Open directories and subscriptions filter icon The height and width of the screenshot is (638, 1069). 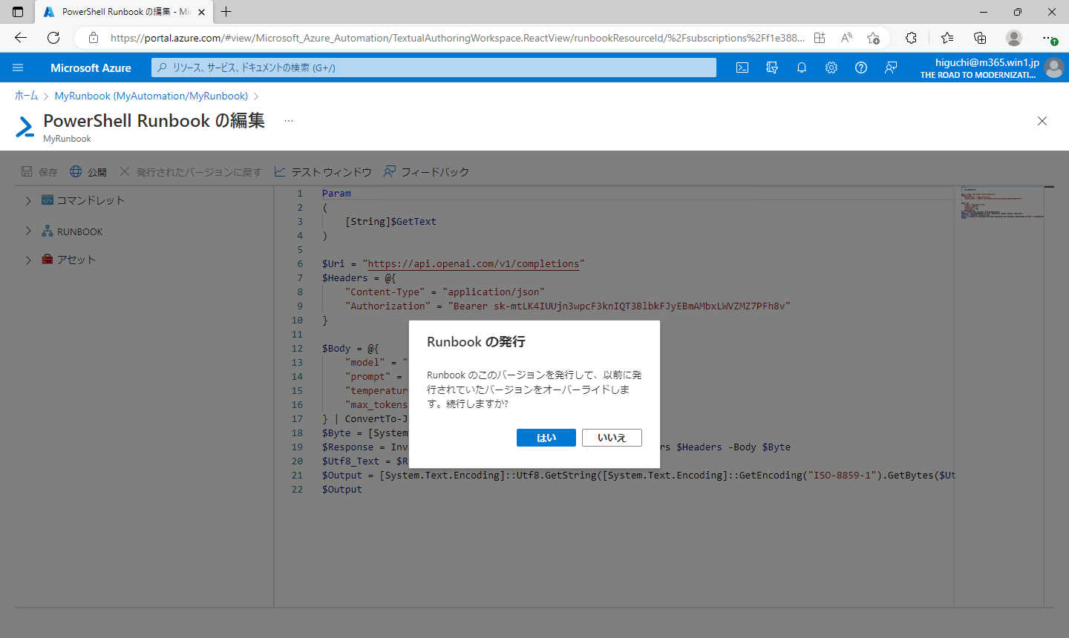tap(772, 68)
